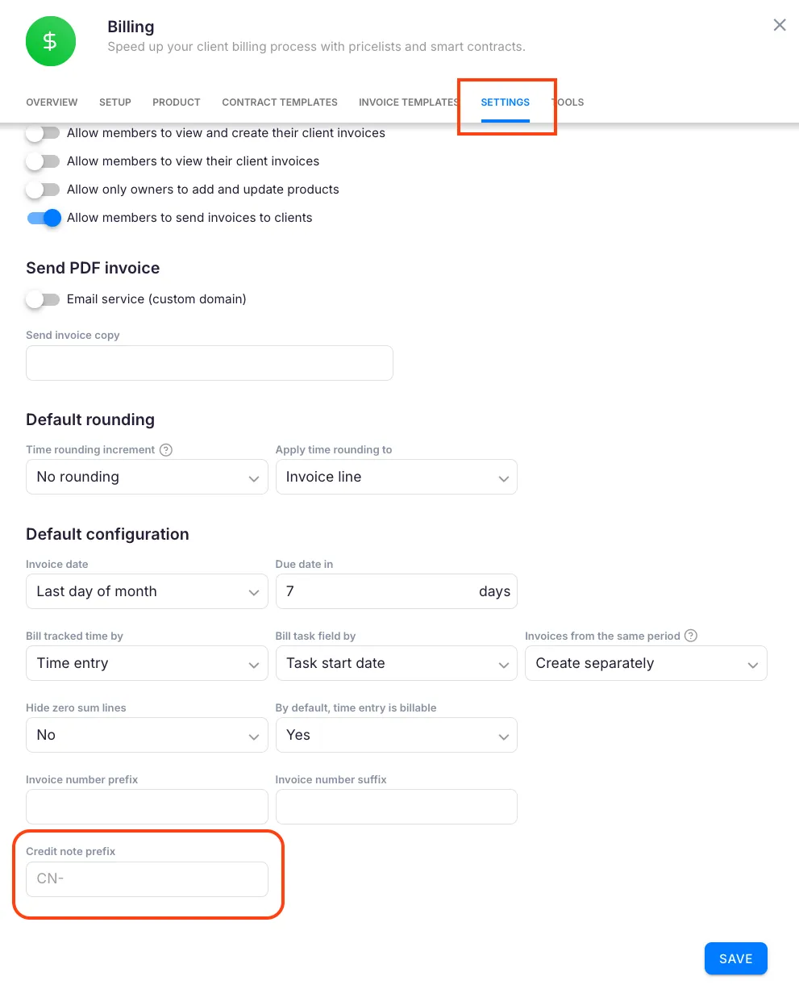Expand the Bill tracked time by dropdown
The height and width of the screenshot is (985, 799).
pyautogui.click(x=147, y=663)
